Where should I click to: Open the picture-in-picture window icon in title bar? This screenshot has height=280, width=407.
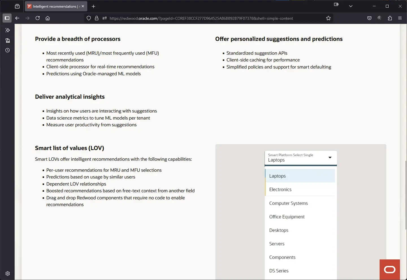pos(336,5)
